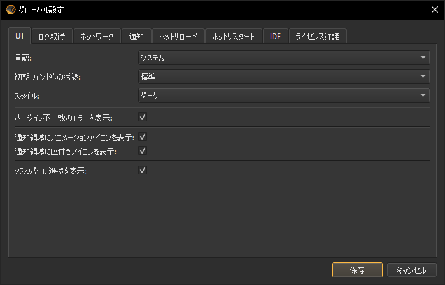The width and height of the screenshot is (445, 285).
Task: Click the 保存 button
Action: coord(358,270)
